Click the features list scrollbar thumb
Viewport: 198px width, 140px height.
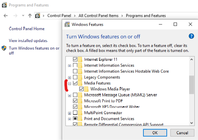[x=191, y=85]
